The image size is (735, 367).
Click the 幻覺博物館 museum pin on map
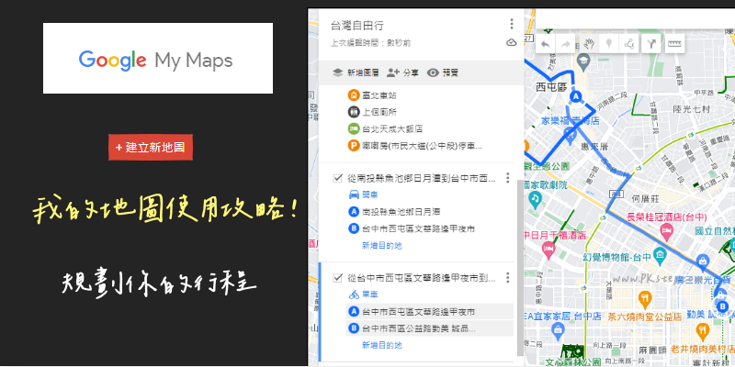point(661,255)
